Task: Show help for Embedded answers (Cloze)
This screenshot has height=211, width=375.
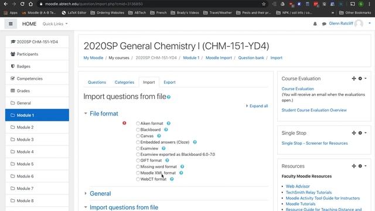Action: 195,142
